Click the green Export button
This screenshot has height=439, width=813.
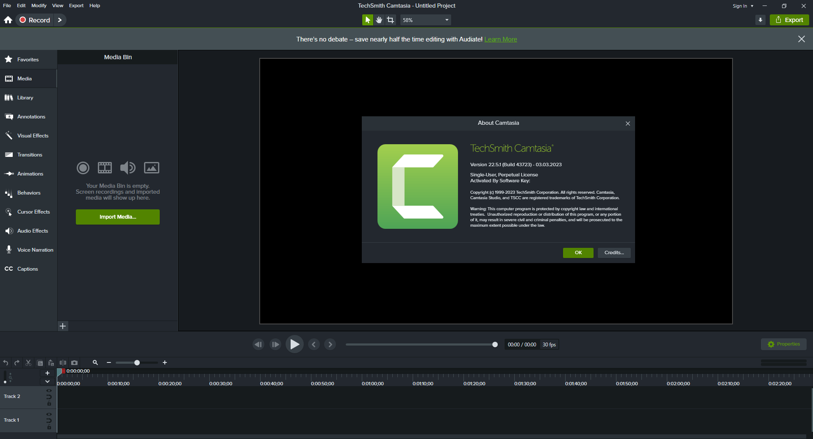click(x=789, y=20)
